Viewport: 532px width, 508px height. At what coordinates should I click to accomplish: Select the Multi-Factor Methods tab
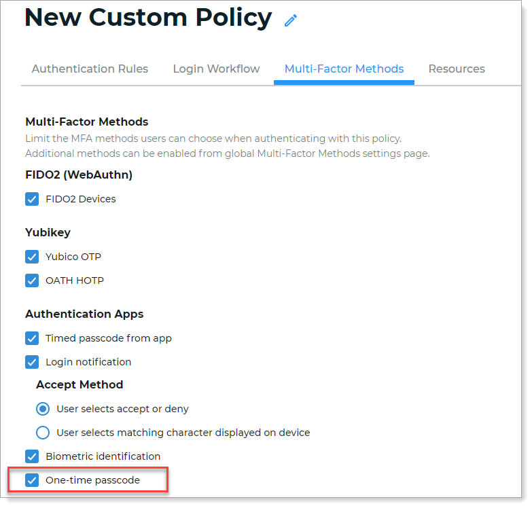pos(344,69)
